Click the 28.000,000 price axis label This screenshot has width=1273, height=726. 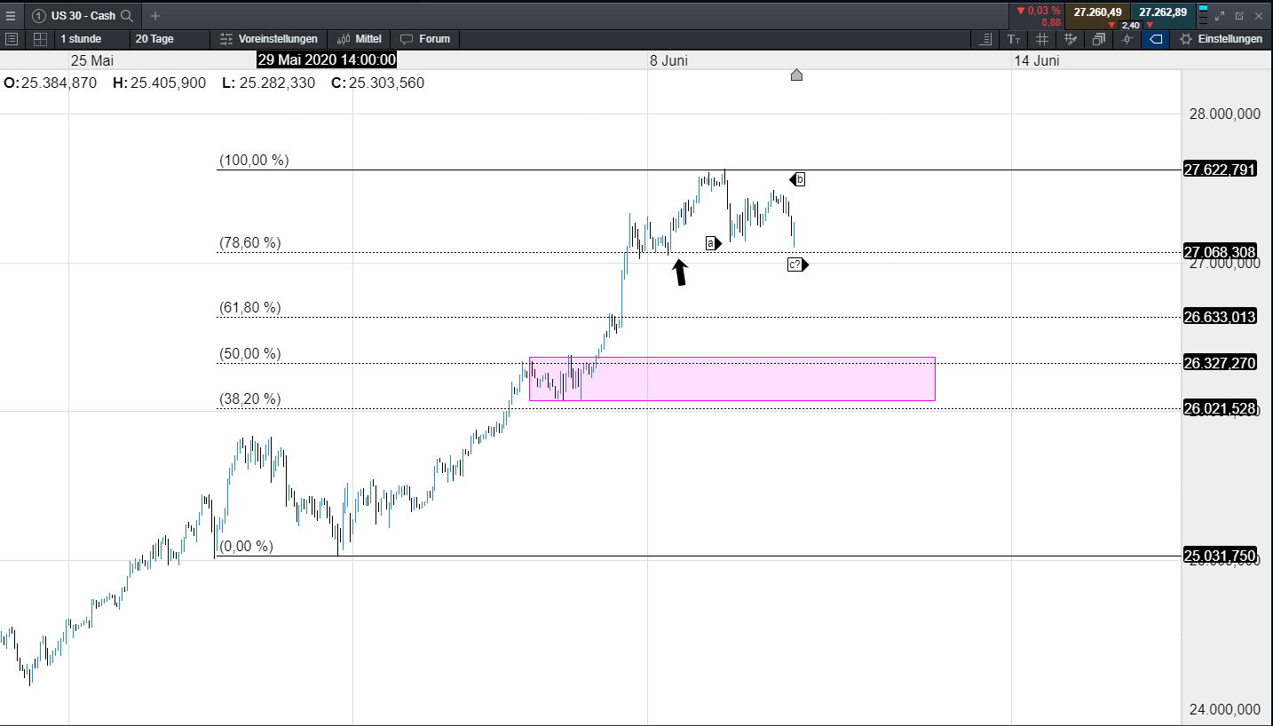pyautogui.click(x=1224, y=114)
